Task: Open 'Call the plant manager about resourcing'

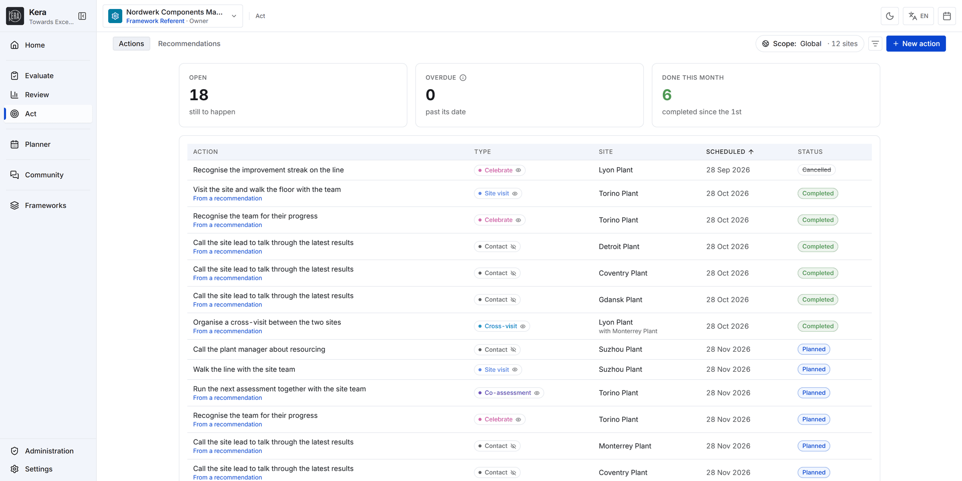Action: pos(259,349)
